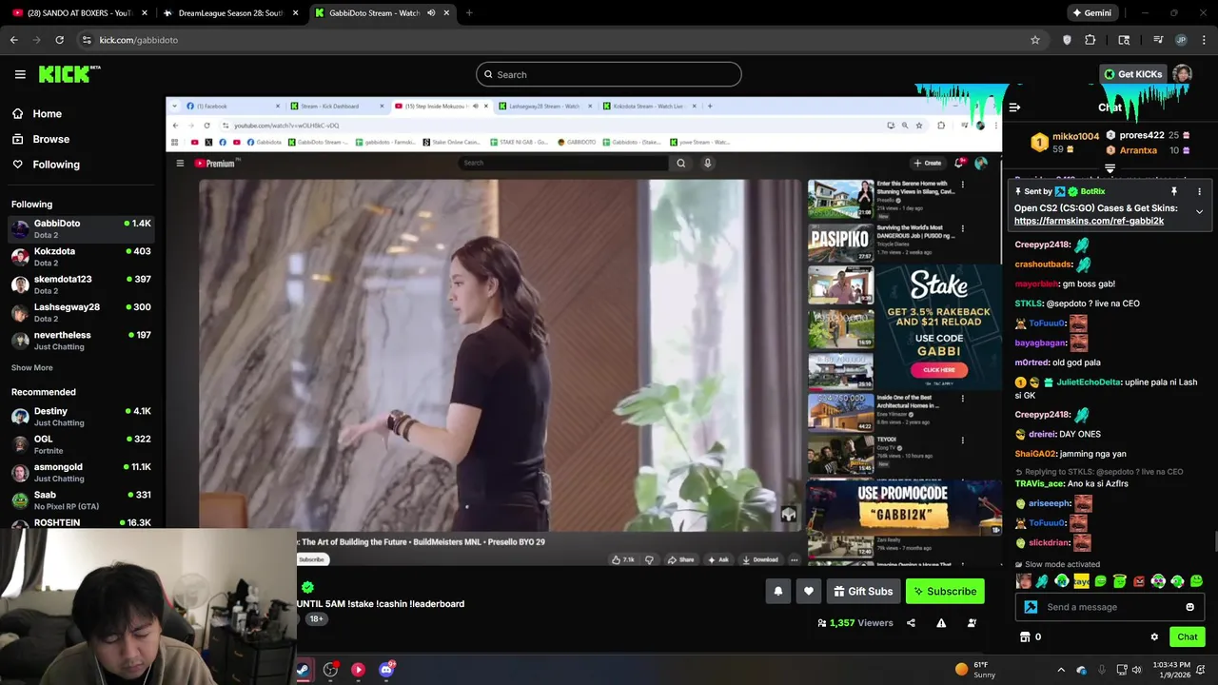Click the Get KICKs button

point(1132,74)
